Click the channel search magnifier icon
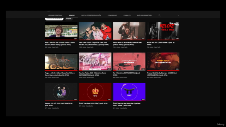 click(x=159, y=15)
